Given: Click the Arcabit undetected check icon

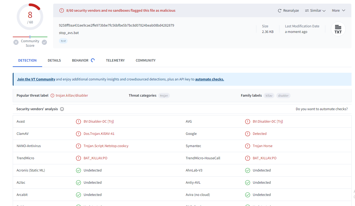Looking at the screenshot, I should (78, 195).
